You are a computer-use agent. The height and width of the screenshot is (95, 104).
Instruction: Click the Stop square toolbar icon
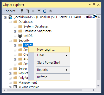pyautogui.click(x=33, y=11)
